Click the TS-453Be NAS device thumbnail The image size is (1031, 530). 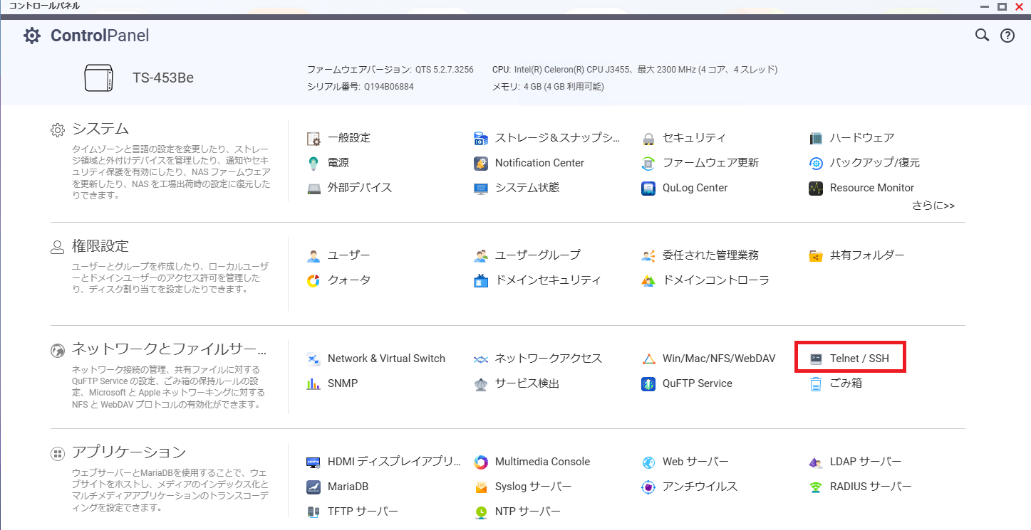(98, 78)
